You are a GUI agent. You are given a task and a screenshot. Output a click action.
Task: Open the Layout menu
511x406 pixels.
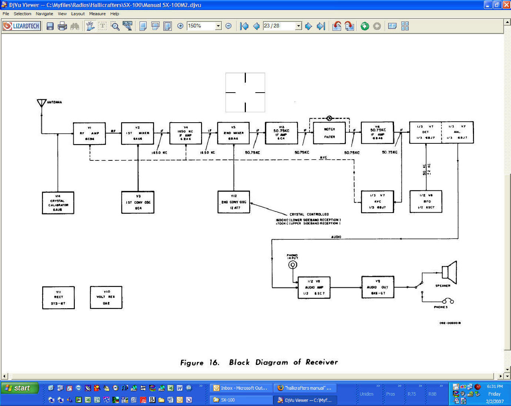[78, 14]
